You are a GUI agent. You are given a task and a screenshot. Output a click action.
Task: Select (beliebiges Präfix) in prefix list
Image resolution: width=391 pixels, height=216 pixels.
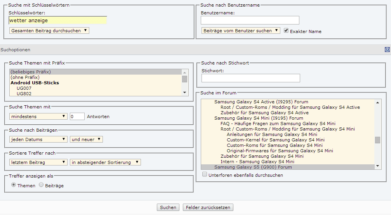pos(96,72)
